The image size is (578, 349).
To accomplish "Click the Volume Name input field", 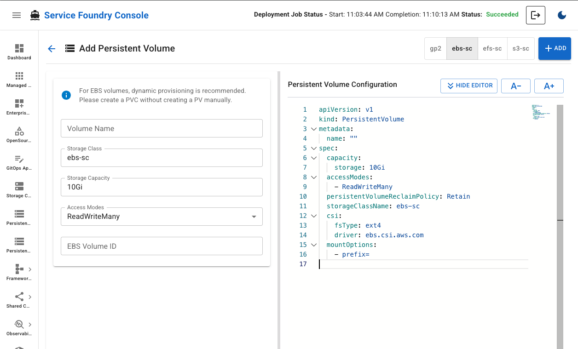I will (162, 128).
